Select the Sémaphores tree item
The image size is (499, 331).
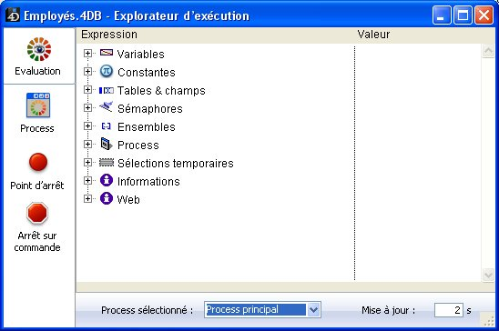tap(150, 108)
